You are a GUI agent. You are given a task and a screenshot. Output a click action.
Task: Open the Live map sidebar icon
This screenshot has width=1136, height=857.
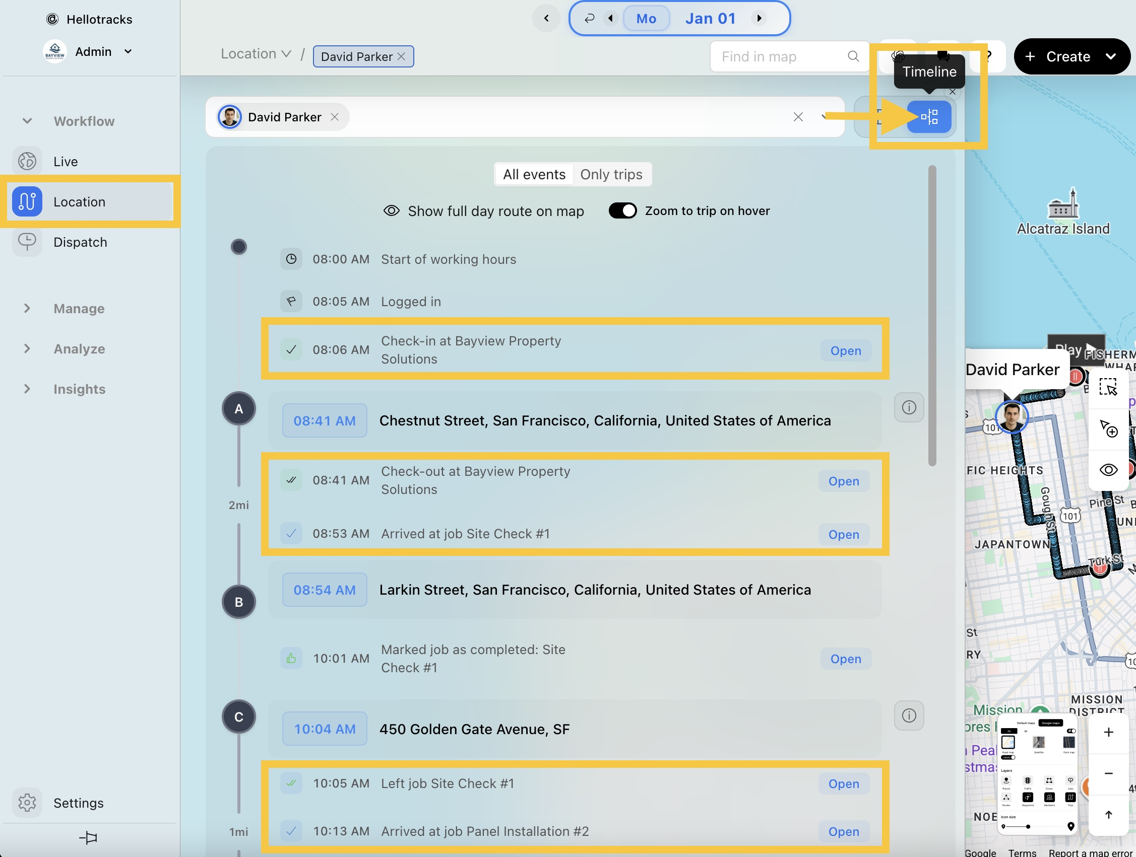[x=27, y=161]
